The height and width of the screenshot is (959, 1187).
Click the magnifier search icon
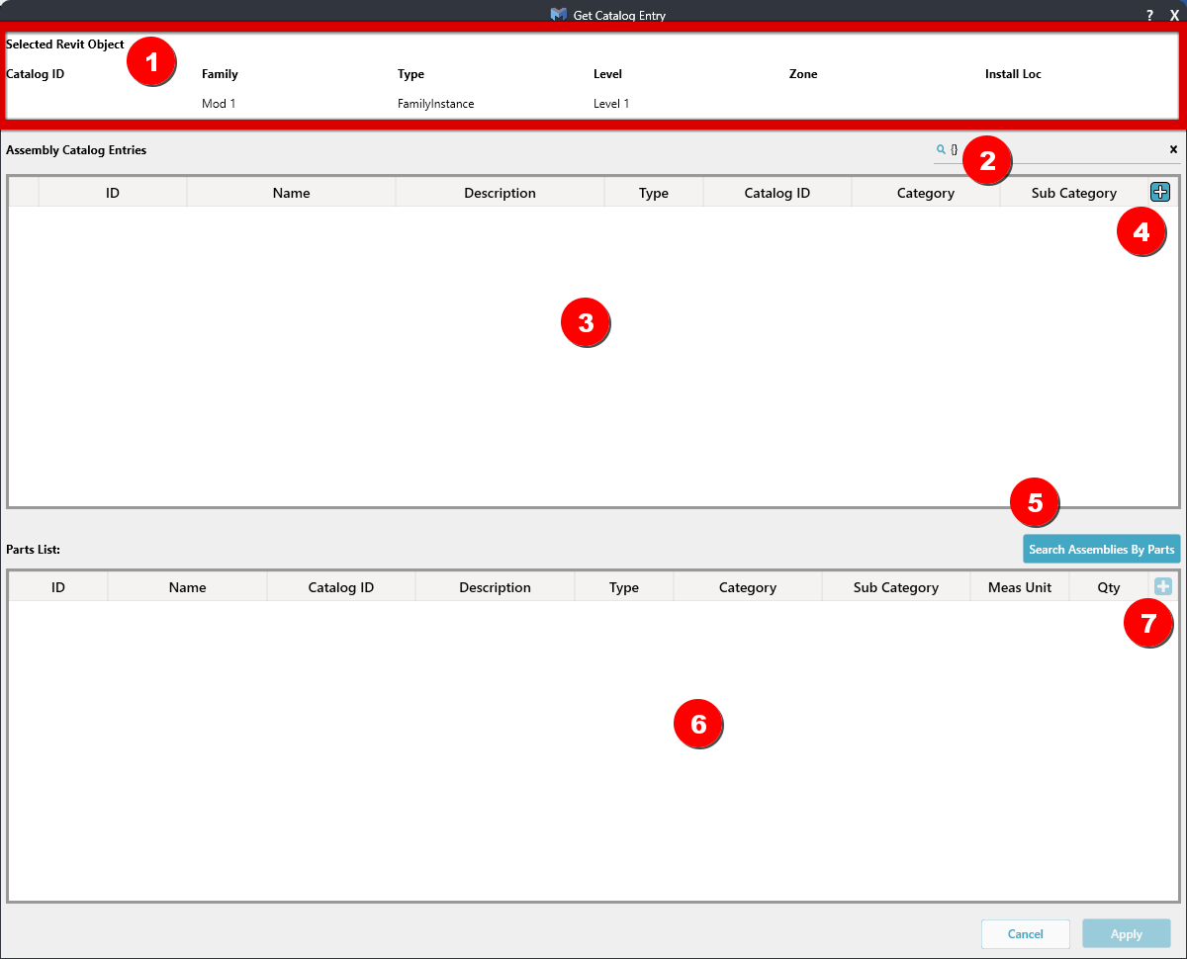point(941,149)
